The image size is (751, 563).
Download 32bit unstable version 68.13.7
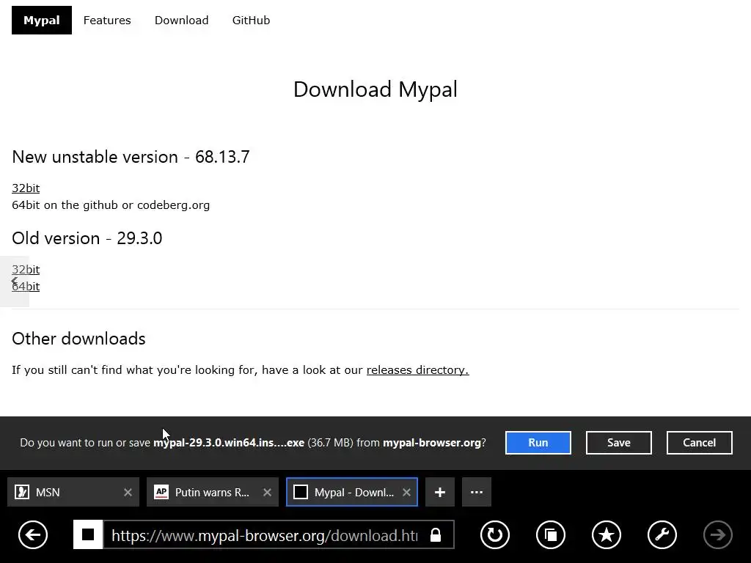pyautogui.click(x=26, y=188)
